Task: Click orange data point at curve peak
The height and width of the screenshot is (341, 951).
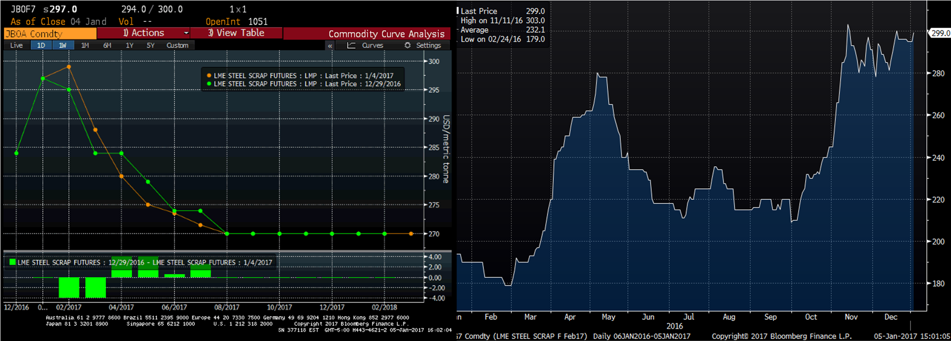Action: pos(69,67)
